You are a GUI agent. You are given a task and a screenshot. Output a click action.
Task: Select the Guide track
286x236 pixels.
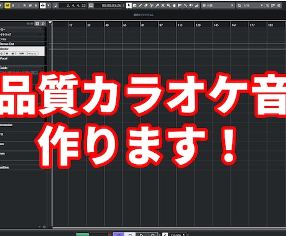(x=22, y=68)
